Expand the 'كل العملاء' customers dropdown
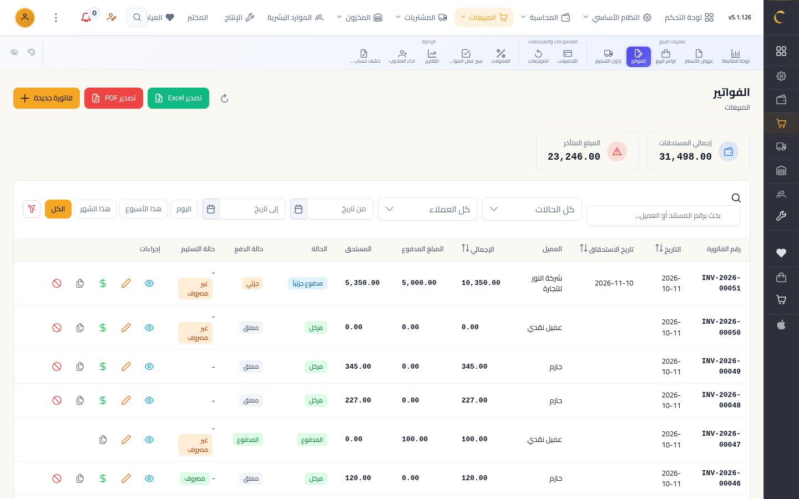Screen dimensions: 799x499 coord(428,209)
